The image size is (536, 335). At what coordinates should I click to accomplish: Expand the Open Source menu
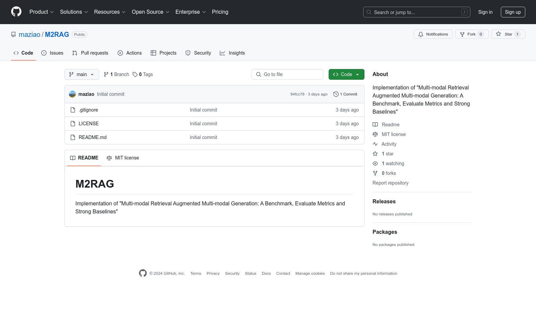150,12
